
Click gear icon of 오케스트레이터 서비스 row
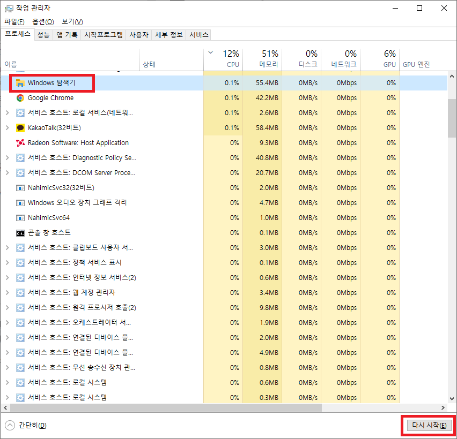pos(20,323)
